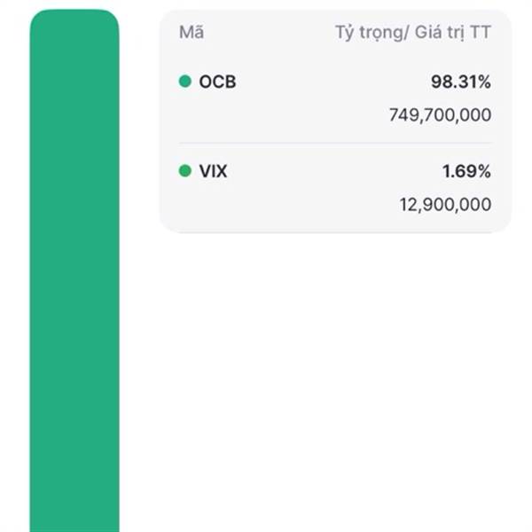
Task: Select the VIX ticker label
Action: tap(213, 171)
